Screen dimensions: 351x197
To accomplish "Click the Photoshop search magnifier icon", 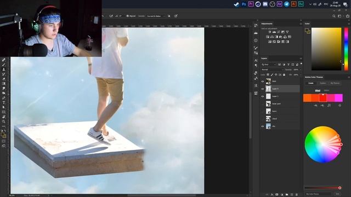I will [334, 16].
